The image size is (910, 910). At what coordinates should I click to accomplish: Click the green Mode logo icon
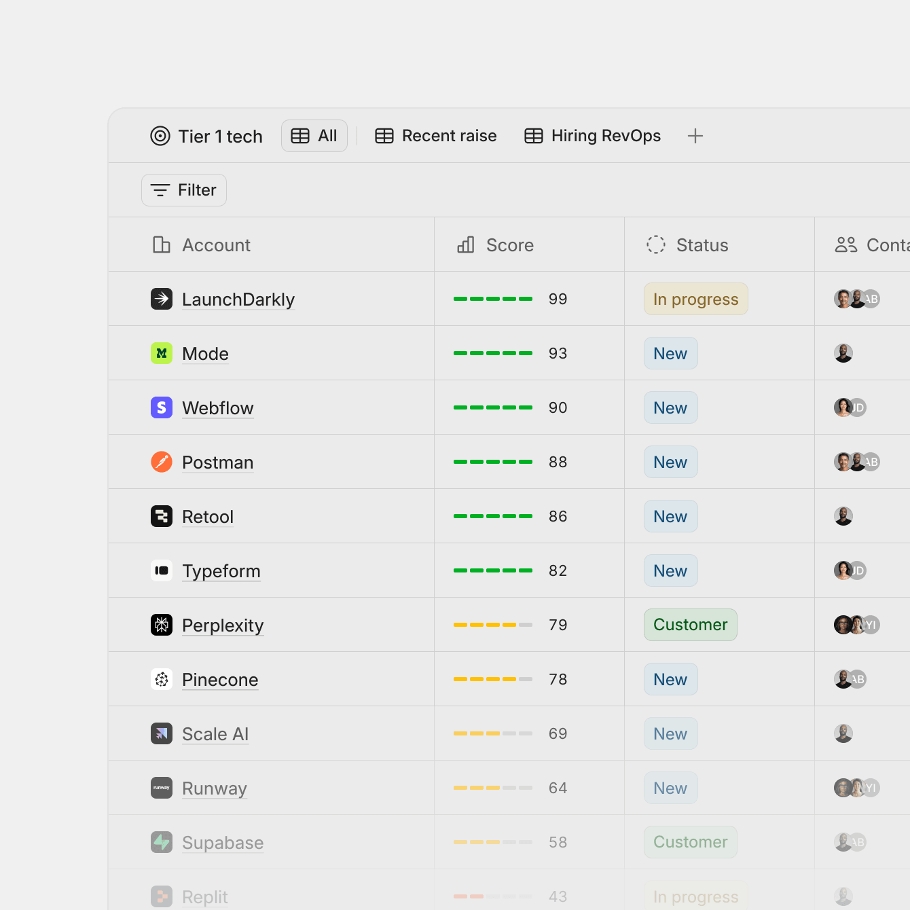(162, 353)
